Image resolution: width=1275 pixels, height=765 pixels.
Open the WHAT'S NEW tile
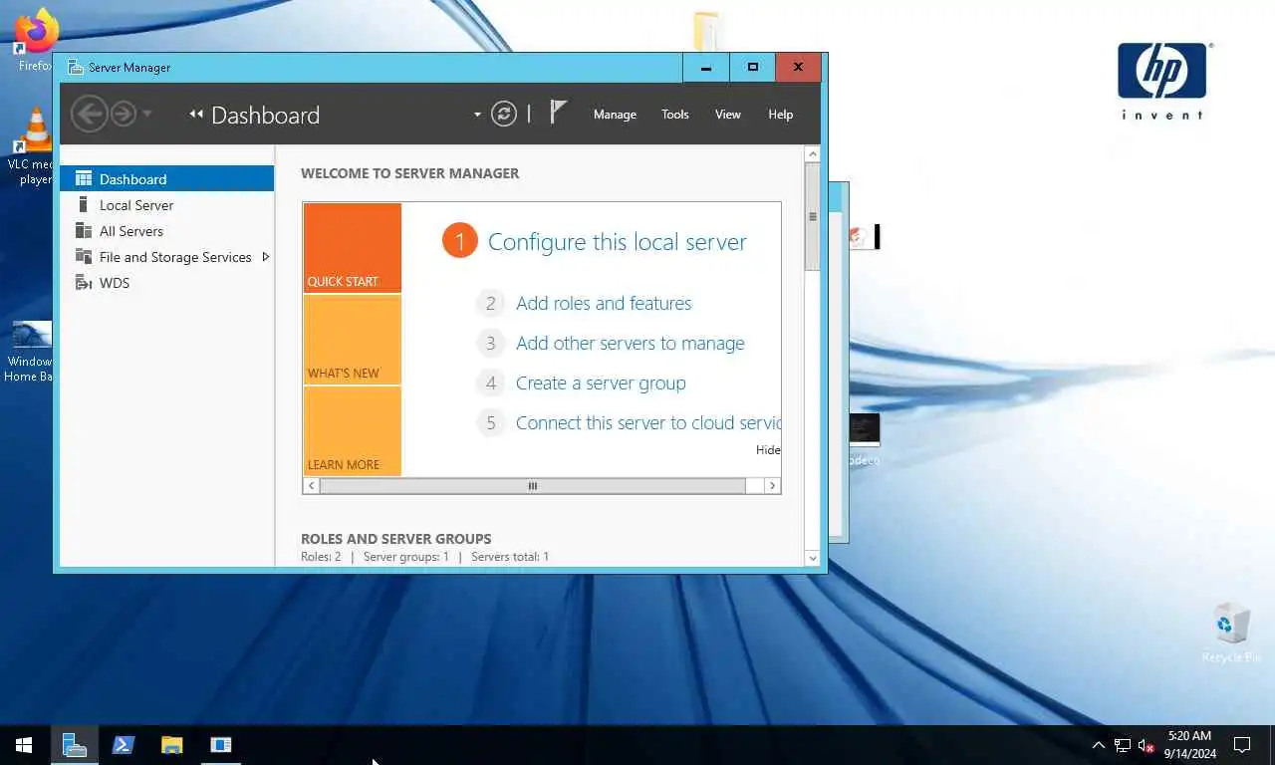pos(353,340)
